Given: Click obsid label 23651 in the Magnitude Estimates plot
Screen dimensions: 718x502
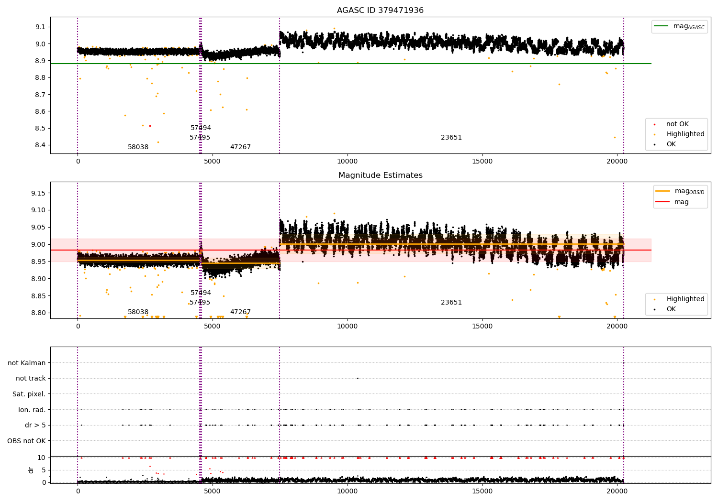Looking at the screenshot, I should (x=451, y=303).
